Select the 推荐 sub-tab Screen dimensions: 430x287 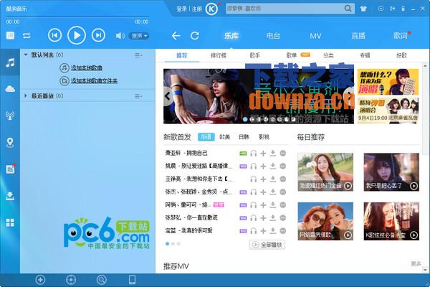182,55
